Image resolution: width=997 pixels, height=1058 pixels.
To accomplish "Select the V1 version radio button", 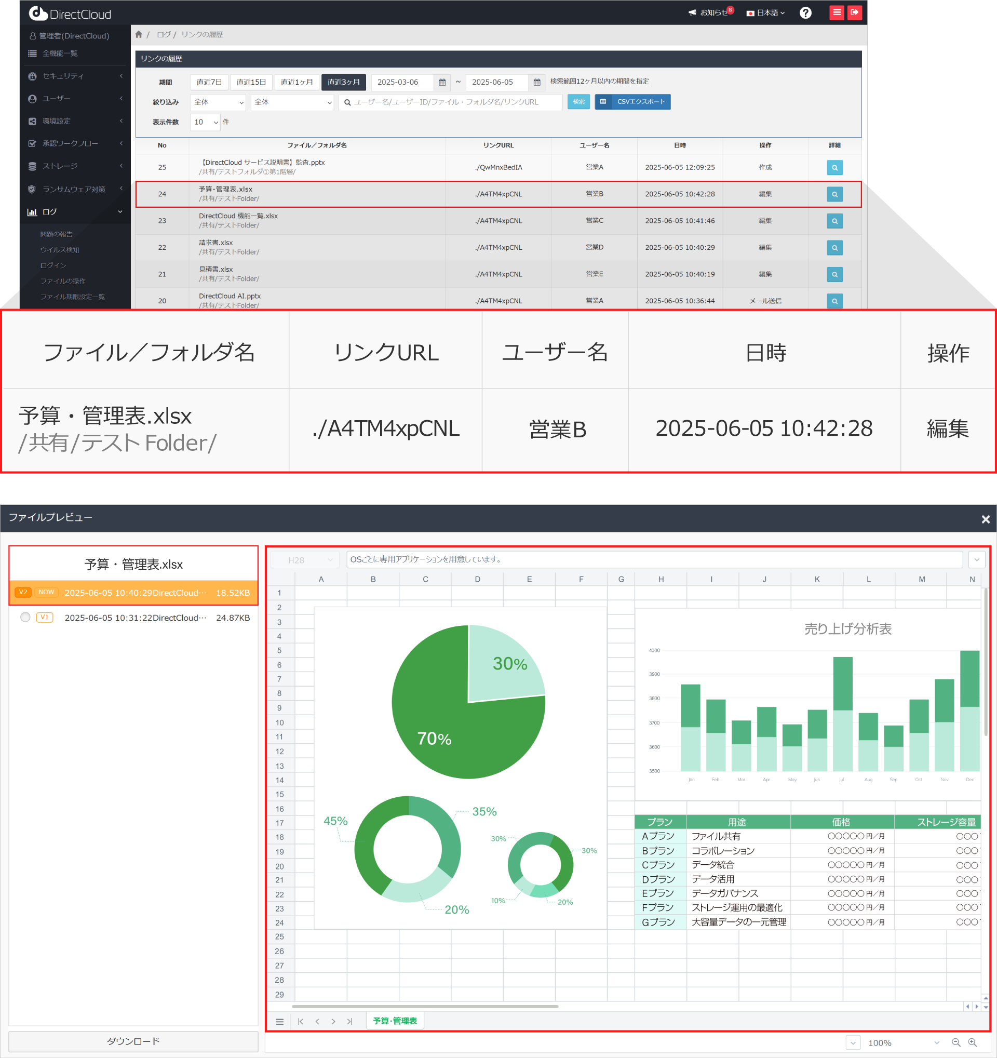I will pyautogui.click(x=25, y=618).
